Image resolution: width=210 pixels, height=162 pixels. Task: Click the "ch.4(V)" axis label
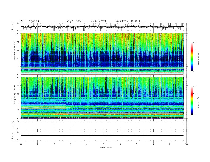pyautogui.click(x=13, y=136)
